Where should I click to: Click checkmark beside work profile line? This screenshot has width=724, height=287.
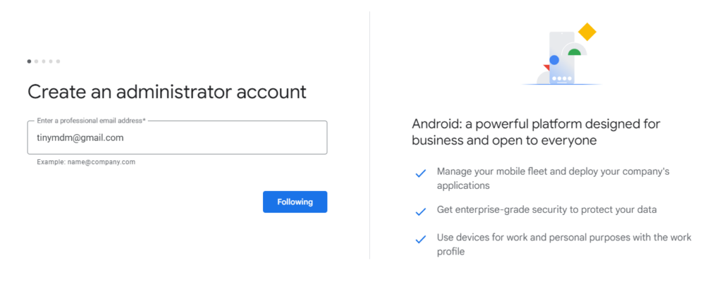(x=420, y=240)
